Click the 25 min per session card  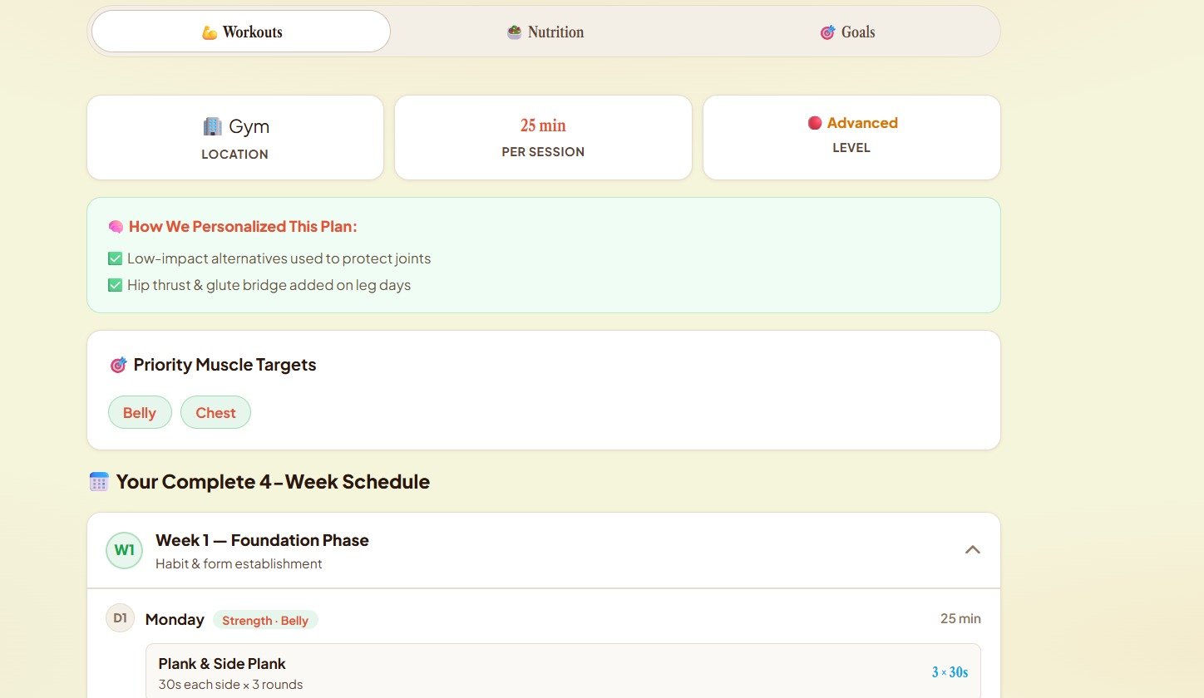point(543,137)
